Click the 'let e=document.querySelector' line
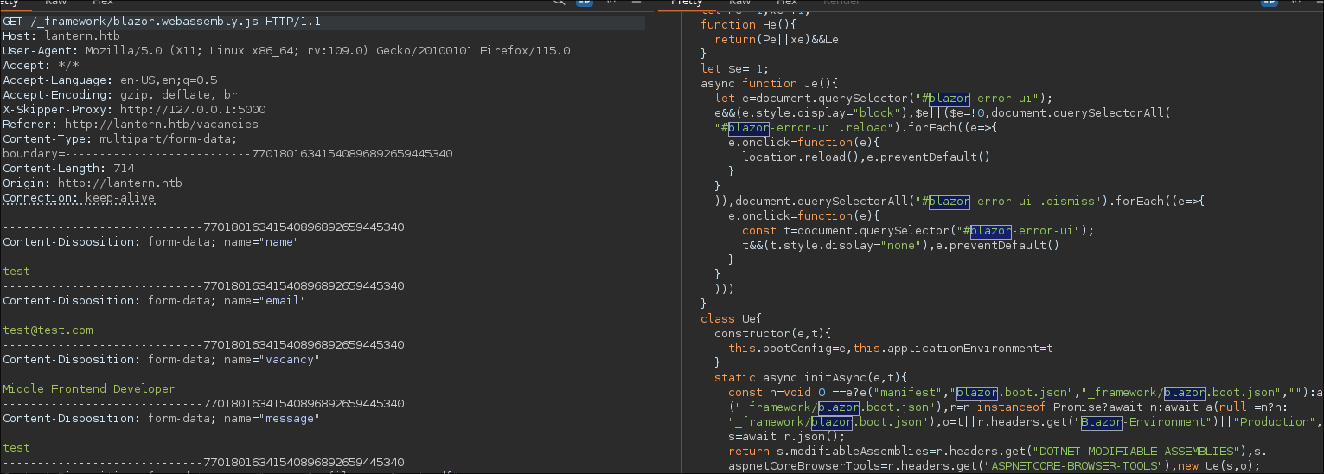This screenshot has height=474, width=1324. point(883,99)
